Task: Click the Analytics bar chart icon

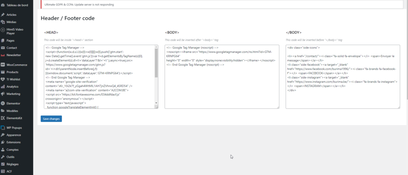Action: tap(3, 87)
